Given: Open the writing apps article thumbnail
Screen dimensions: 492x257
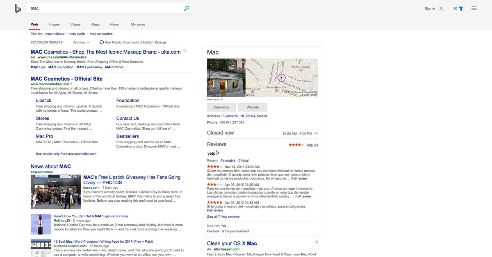Looking at the screenshot, I should pyautogui.click(x=41, y=248).
